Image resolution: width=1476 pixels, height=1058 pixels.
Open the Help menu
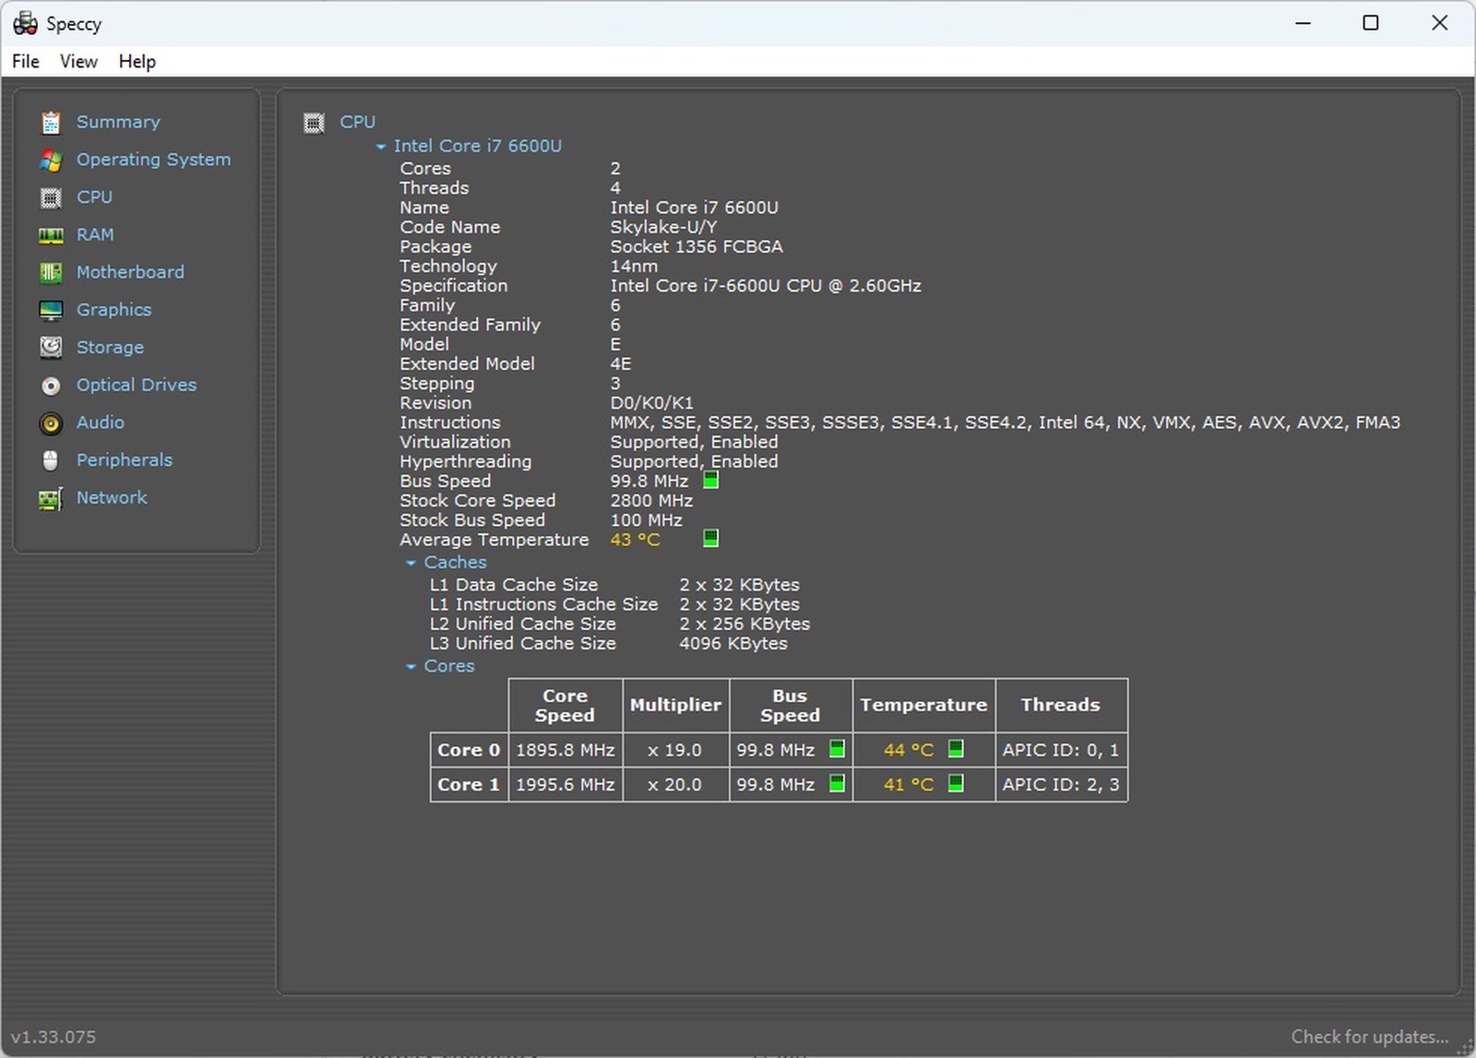coord(137,62)
